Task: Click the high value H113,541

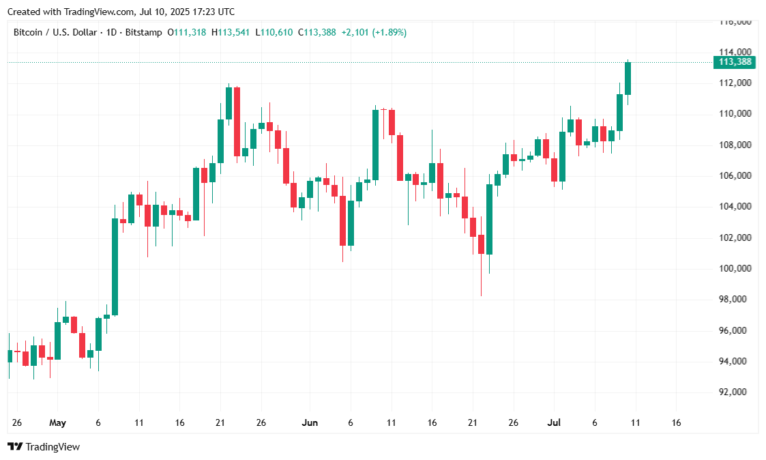Action: tap(231, 32)
